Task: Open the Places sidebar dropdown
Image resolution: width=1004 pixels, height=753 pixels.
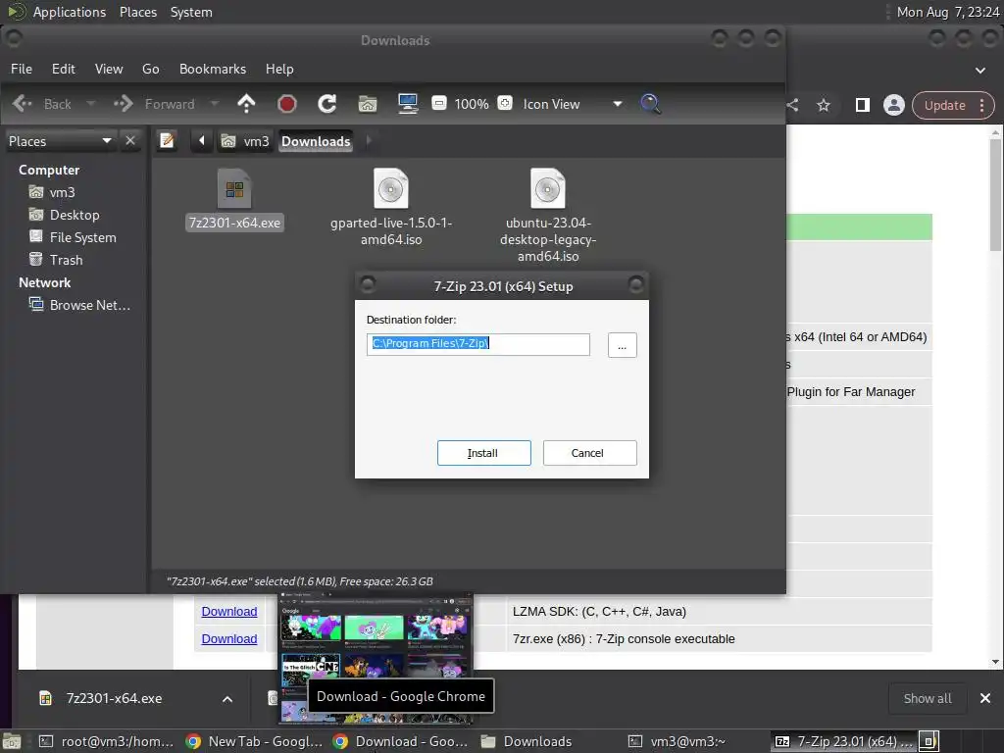Action: [60, 141]
